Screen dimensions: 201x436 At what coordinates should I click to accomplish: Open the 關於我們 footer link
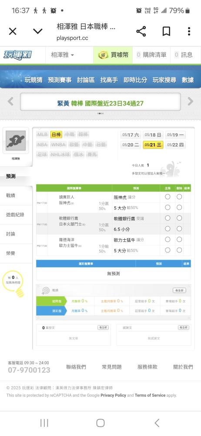point(183,367)
